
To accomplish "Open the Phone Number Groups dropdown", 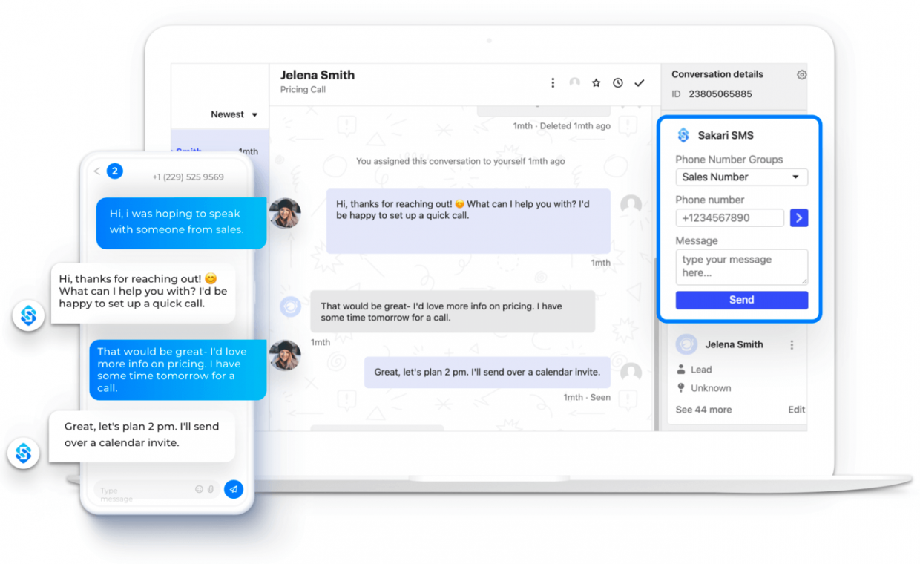I will (x=741, y=177).
